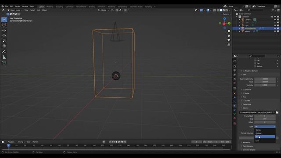Click the Heat value field

point(265,82)
